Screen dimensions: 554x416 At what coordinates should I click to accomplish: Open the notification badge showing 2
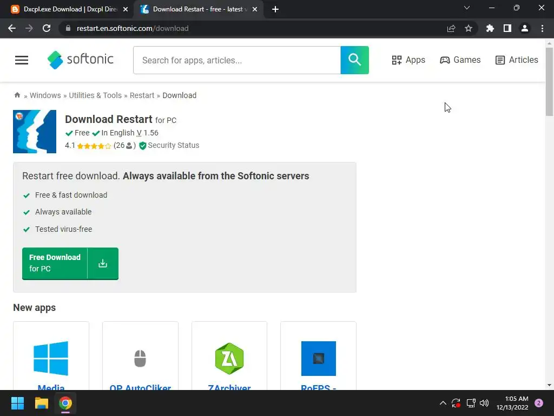coord(539,403)
